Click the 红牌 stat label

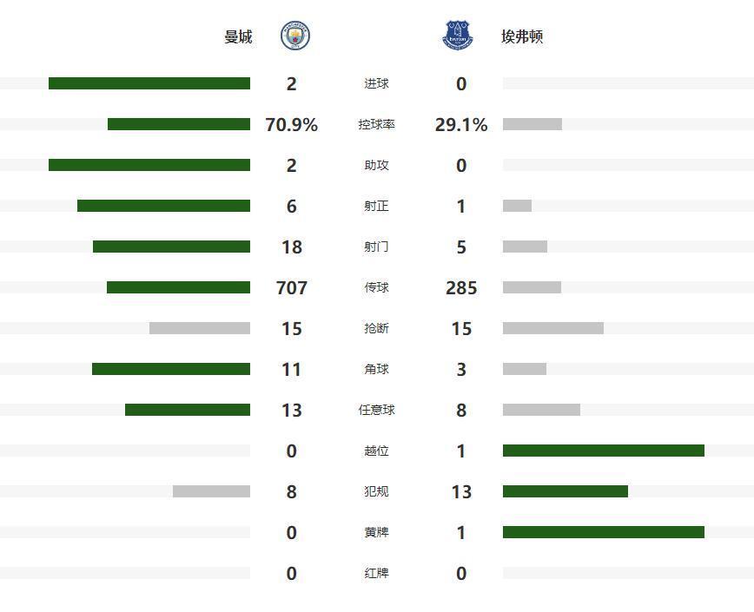click(376, 573)
